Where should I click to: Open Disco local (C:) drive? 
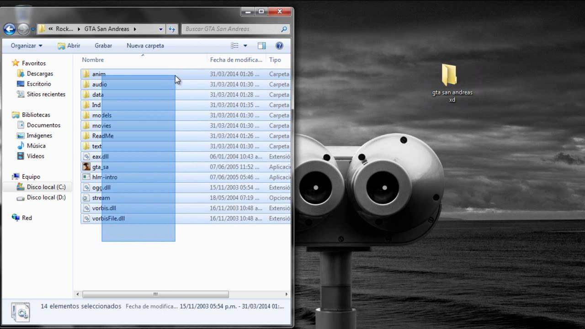point(46,187)
